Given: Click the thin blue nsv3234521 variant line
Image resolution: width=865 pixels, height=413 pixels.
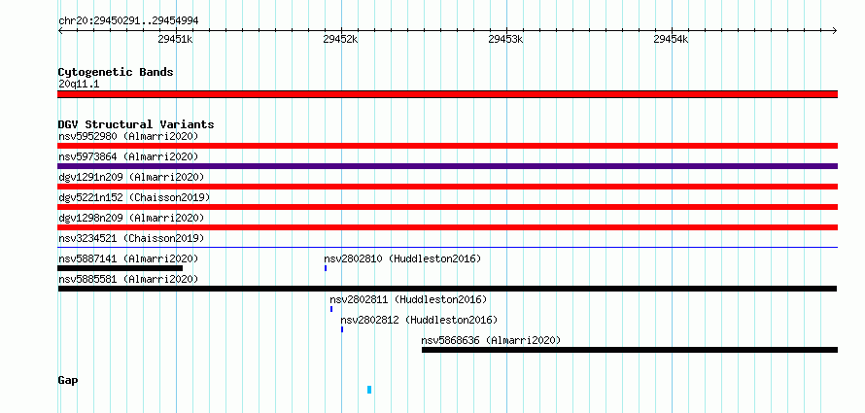Looking at the screenshot, I should point(447,248).
